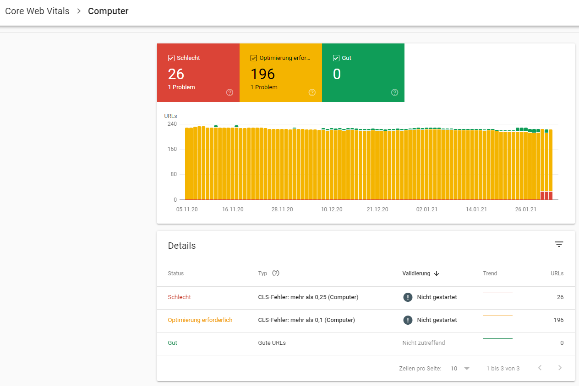Viewport: 579px width, 386px height.
Task: Click 1 Problem on Optimierung tile
Action: (x=264, y=87)
